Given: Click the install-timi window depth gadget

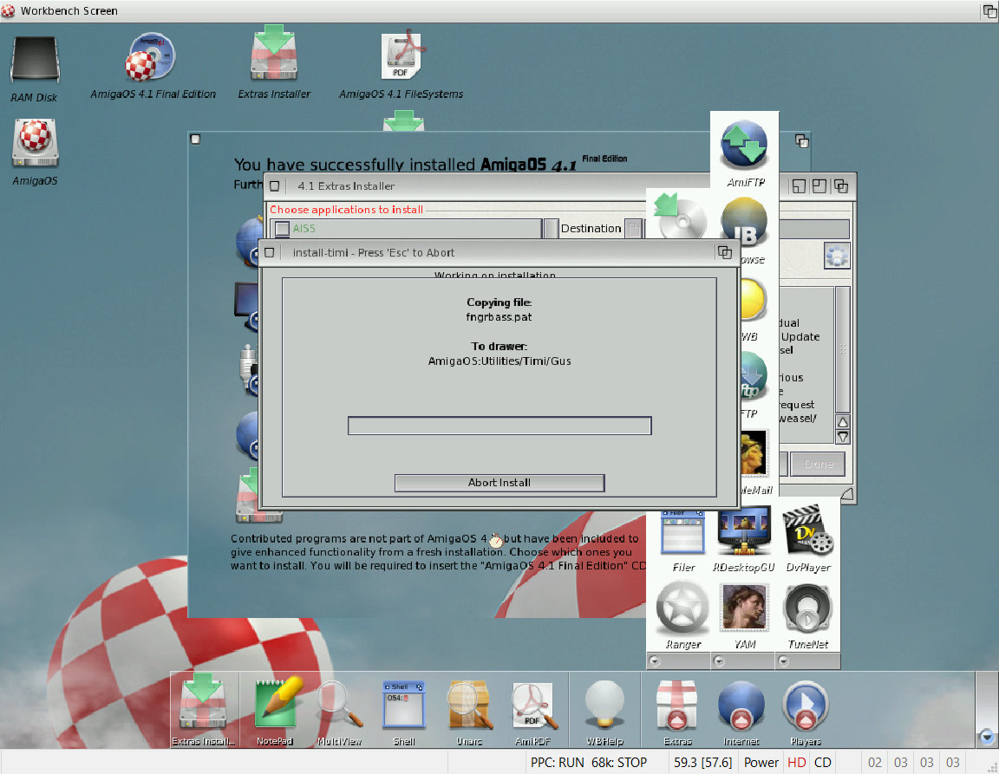Looking at the screenshot, I should coord(724,252).
